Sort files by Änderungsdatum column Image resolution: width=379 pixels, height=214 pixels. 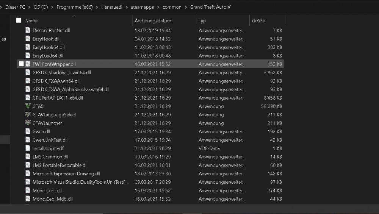153,21
